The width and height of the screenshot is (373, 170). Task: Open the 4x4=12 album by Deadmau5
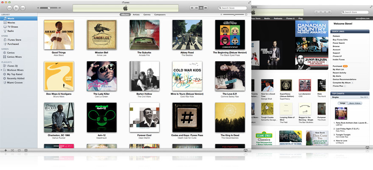tap(102, 117)
